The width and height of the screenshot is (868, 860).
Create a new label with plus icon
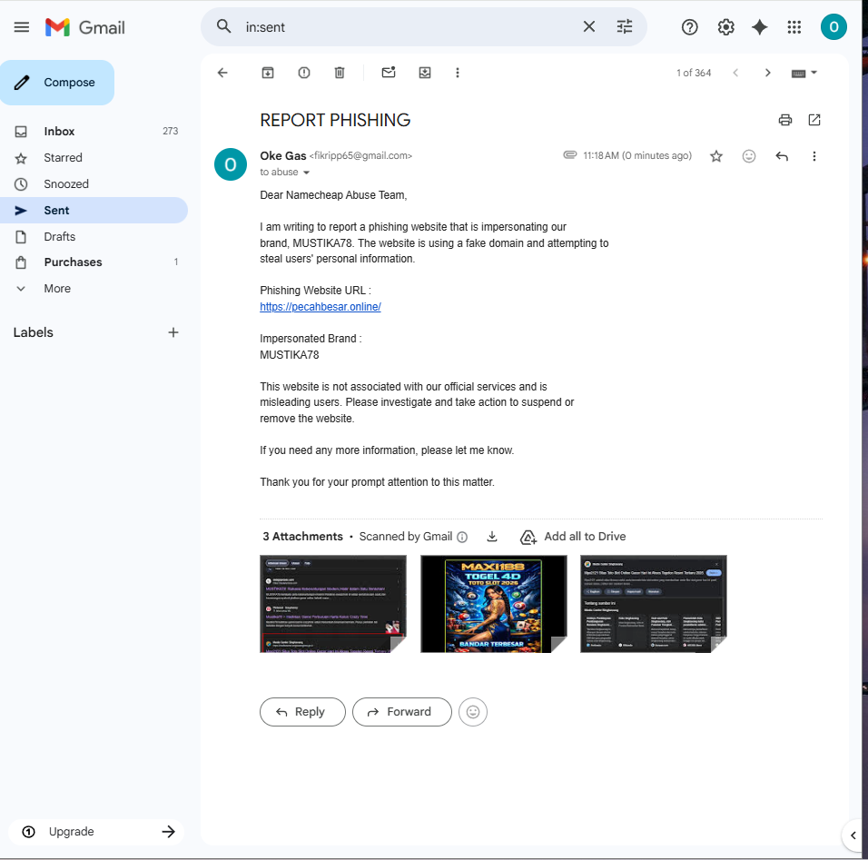coord(173,332)
